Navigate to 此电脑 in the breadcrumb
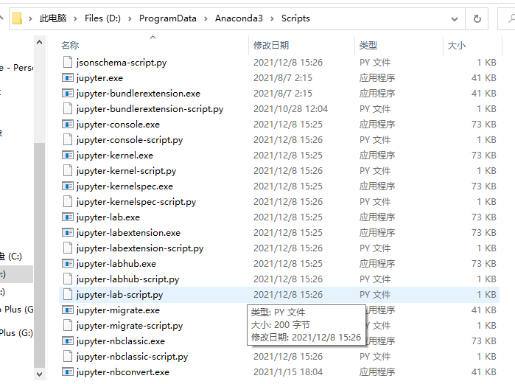 tap(53, 18)
